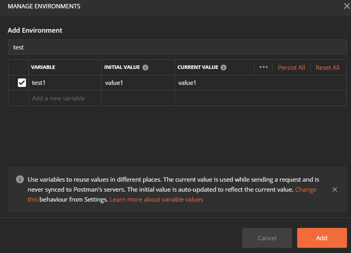Click the Current Value info icon
This screenshot has width=351, height=253.
coord(224,67)
